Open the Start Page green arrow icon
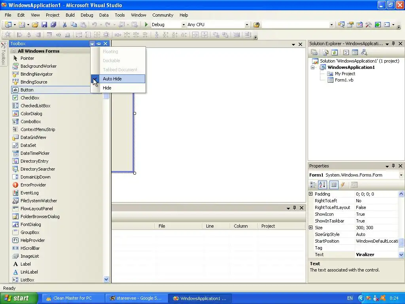 point(378,25)
